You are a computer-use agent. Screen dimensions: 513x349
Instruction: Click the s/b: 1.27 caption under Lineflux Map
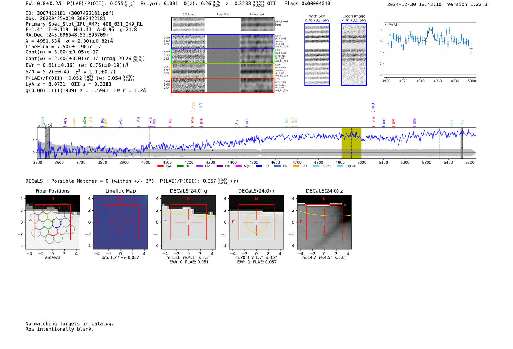[121, 257]
